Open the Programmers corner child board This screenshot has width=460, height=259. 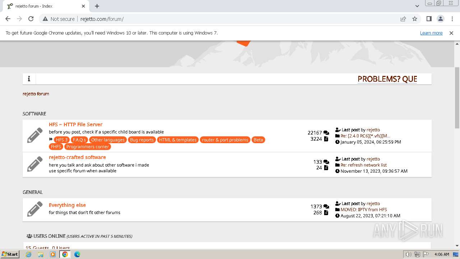click(x=87, y=146)
